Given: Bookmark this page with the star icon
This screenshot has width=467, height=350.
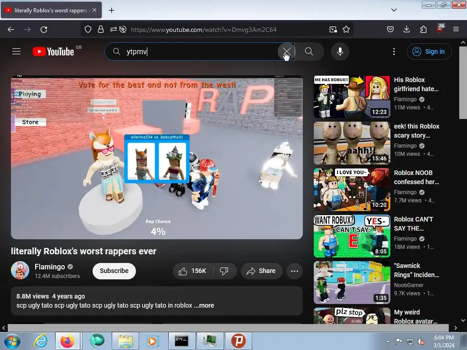Looking at the screenshot, I should 346,29.
